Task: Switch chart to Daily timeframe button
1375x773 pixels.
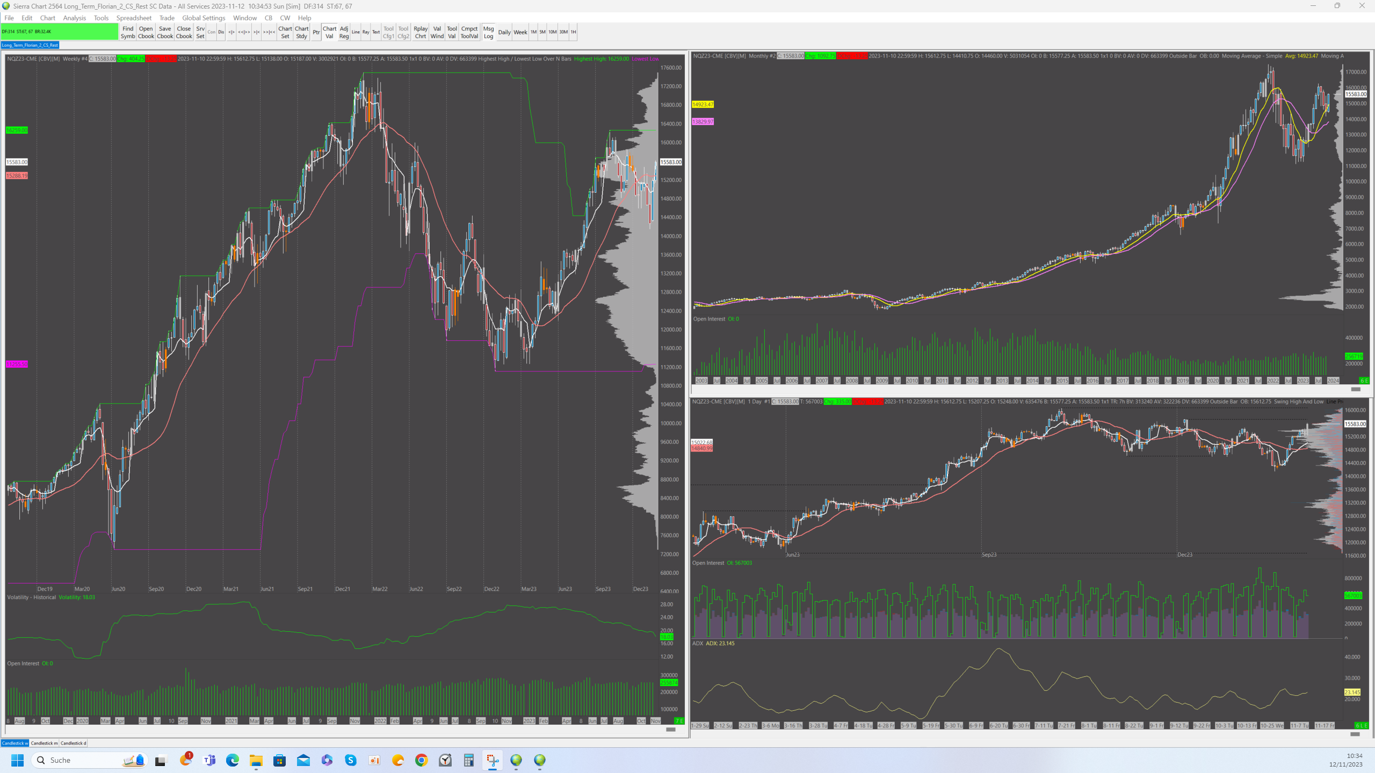Action: 504,32
